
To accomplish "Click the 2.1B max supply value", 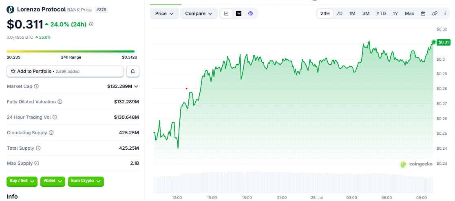I will click(x=135, y=163).
